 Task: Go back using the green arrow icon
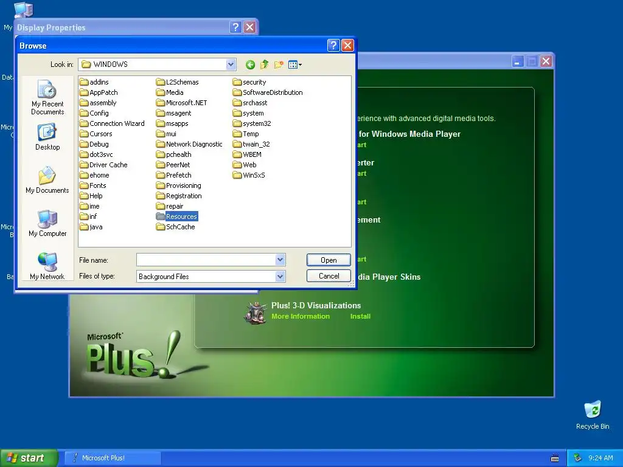[250, 64]
